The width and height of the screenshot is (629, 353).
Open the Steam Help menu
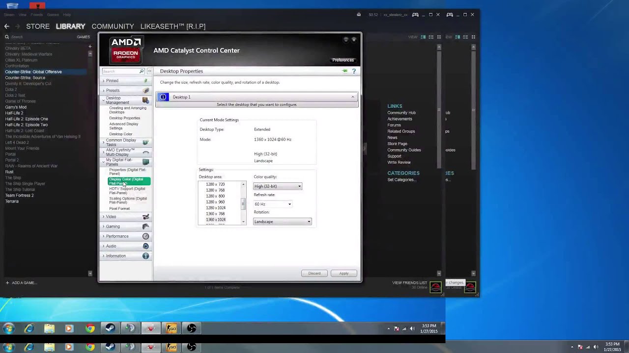click(x=67, y=15)
